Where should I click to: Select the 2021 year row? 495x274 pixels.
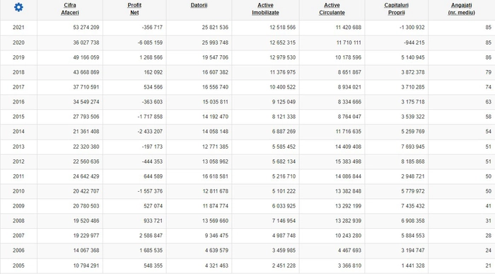(248, 28)
